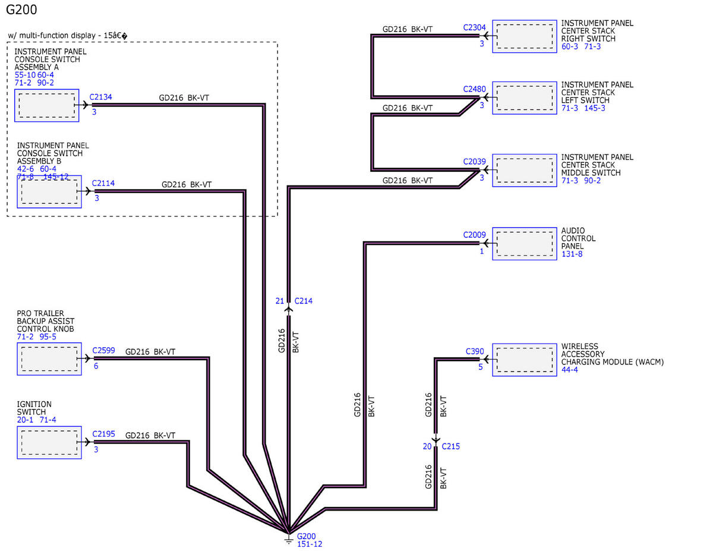Open page reference 131-8 for Audio Control Panel
This screenshot has width=713, height=551.
click(x=572, y=254)
